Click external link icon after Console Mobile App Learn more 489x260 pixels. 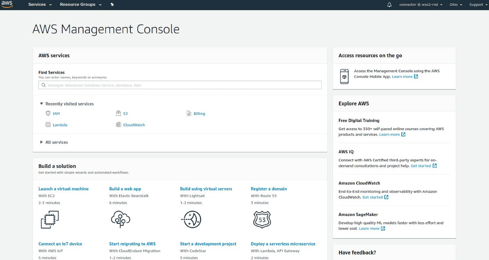click(416, 77)
